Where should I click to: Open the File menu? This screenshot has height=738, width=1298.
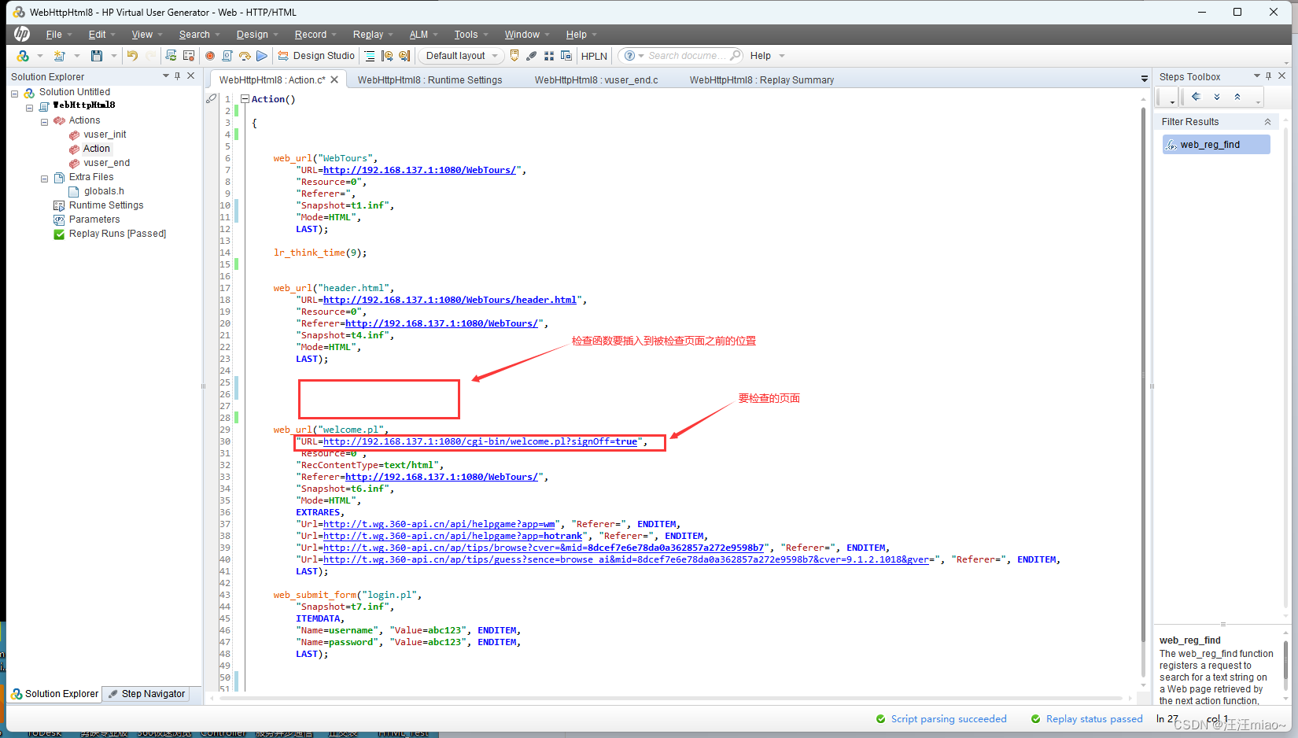(x=53, y=35)
